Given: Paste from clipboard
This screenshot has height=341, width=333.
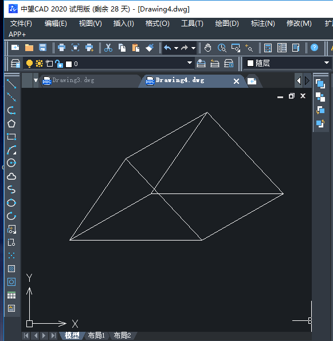Looking at the screenshot, I should tap(136, 48).
